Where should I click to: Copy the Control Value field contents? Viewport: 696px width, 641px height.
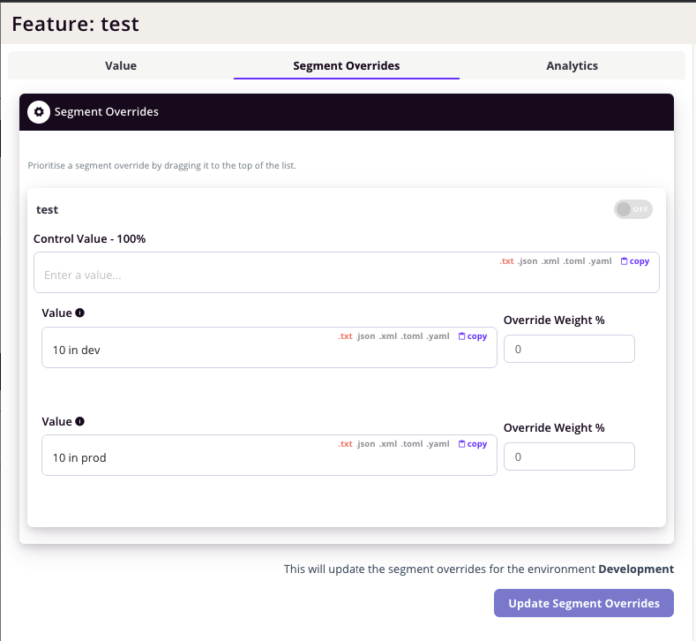tap(635, 261)
